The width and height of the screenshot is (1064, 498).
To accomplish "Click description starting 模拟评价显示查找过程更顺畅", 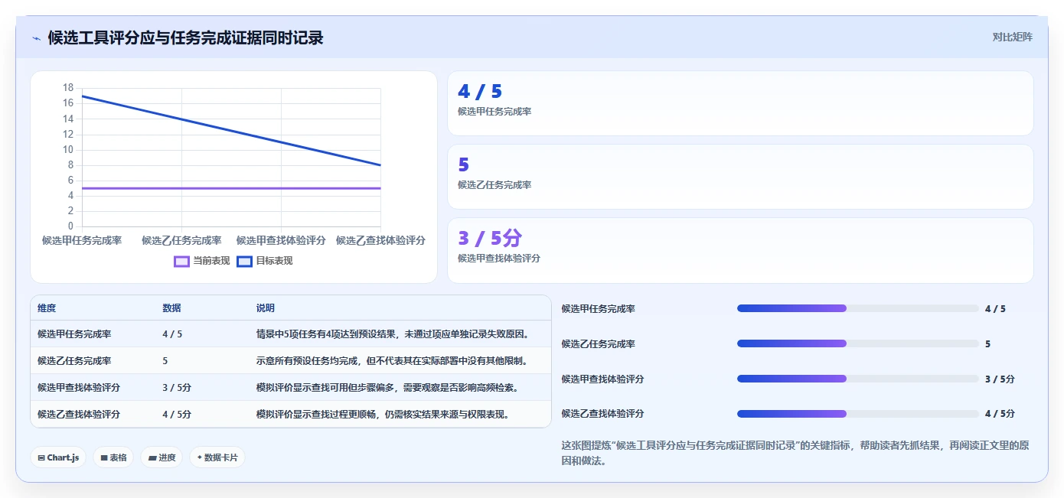I will (383, 415).
